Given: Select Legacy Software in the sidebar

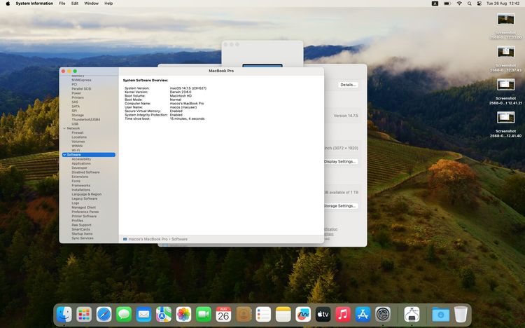Looking at the screenshot, I should (x=85, y=198).
